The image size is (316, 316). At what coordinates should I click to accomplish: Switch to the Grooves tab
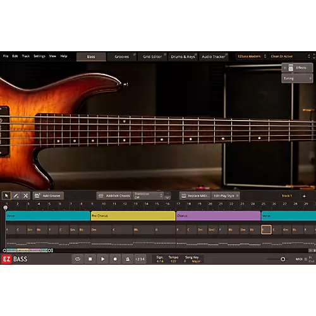(122, 57)
